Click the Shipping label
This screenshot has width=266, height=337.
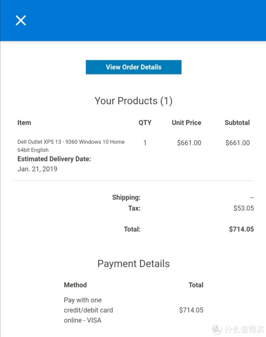click(x=126, y=198)
